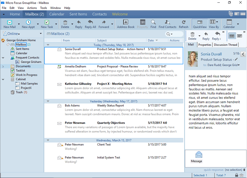Switch to the Contacts tab
The image size is (247, 178).
coord(99,14)
